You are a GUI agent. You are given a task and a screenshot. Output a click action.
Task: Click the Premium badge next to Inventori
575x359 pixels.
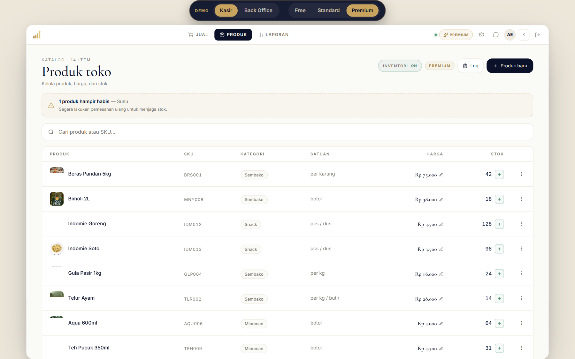click(440, 66)
